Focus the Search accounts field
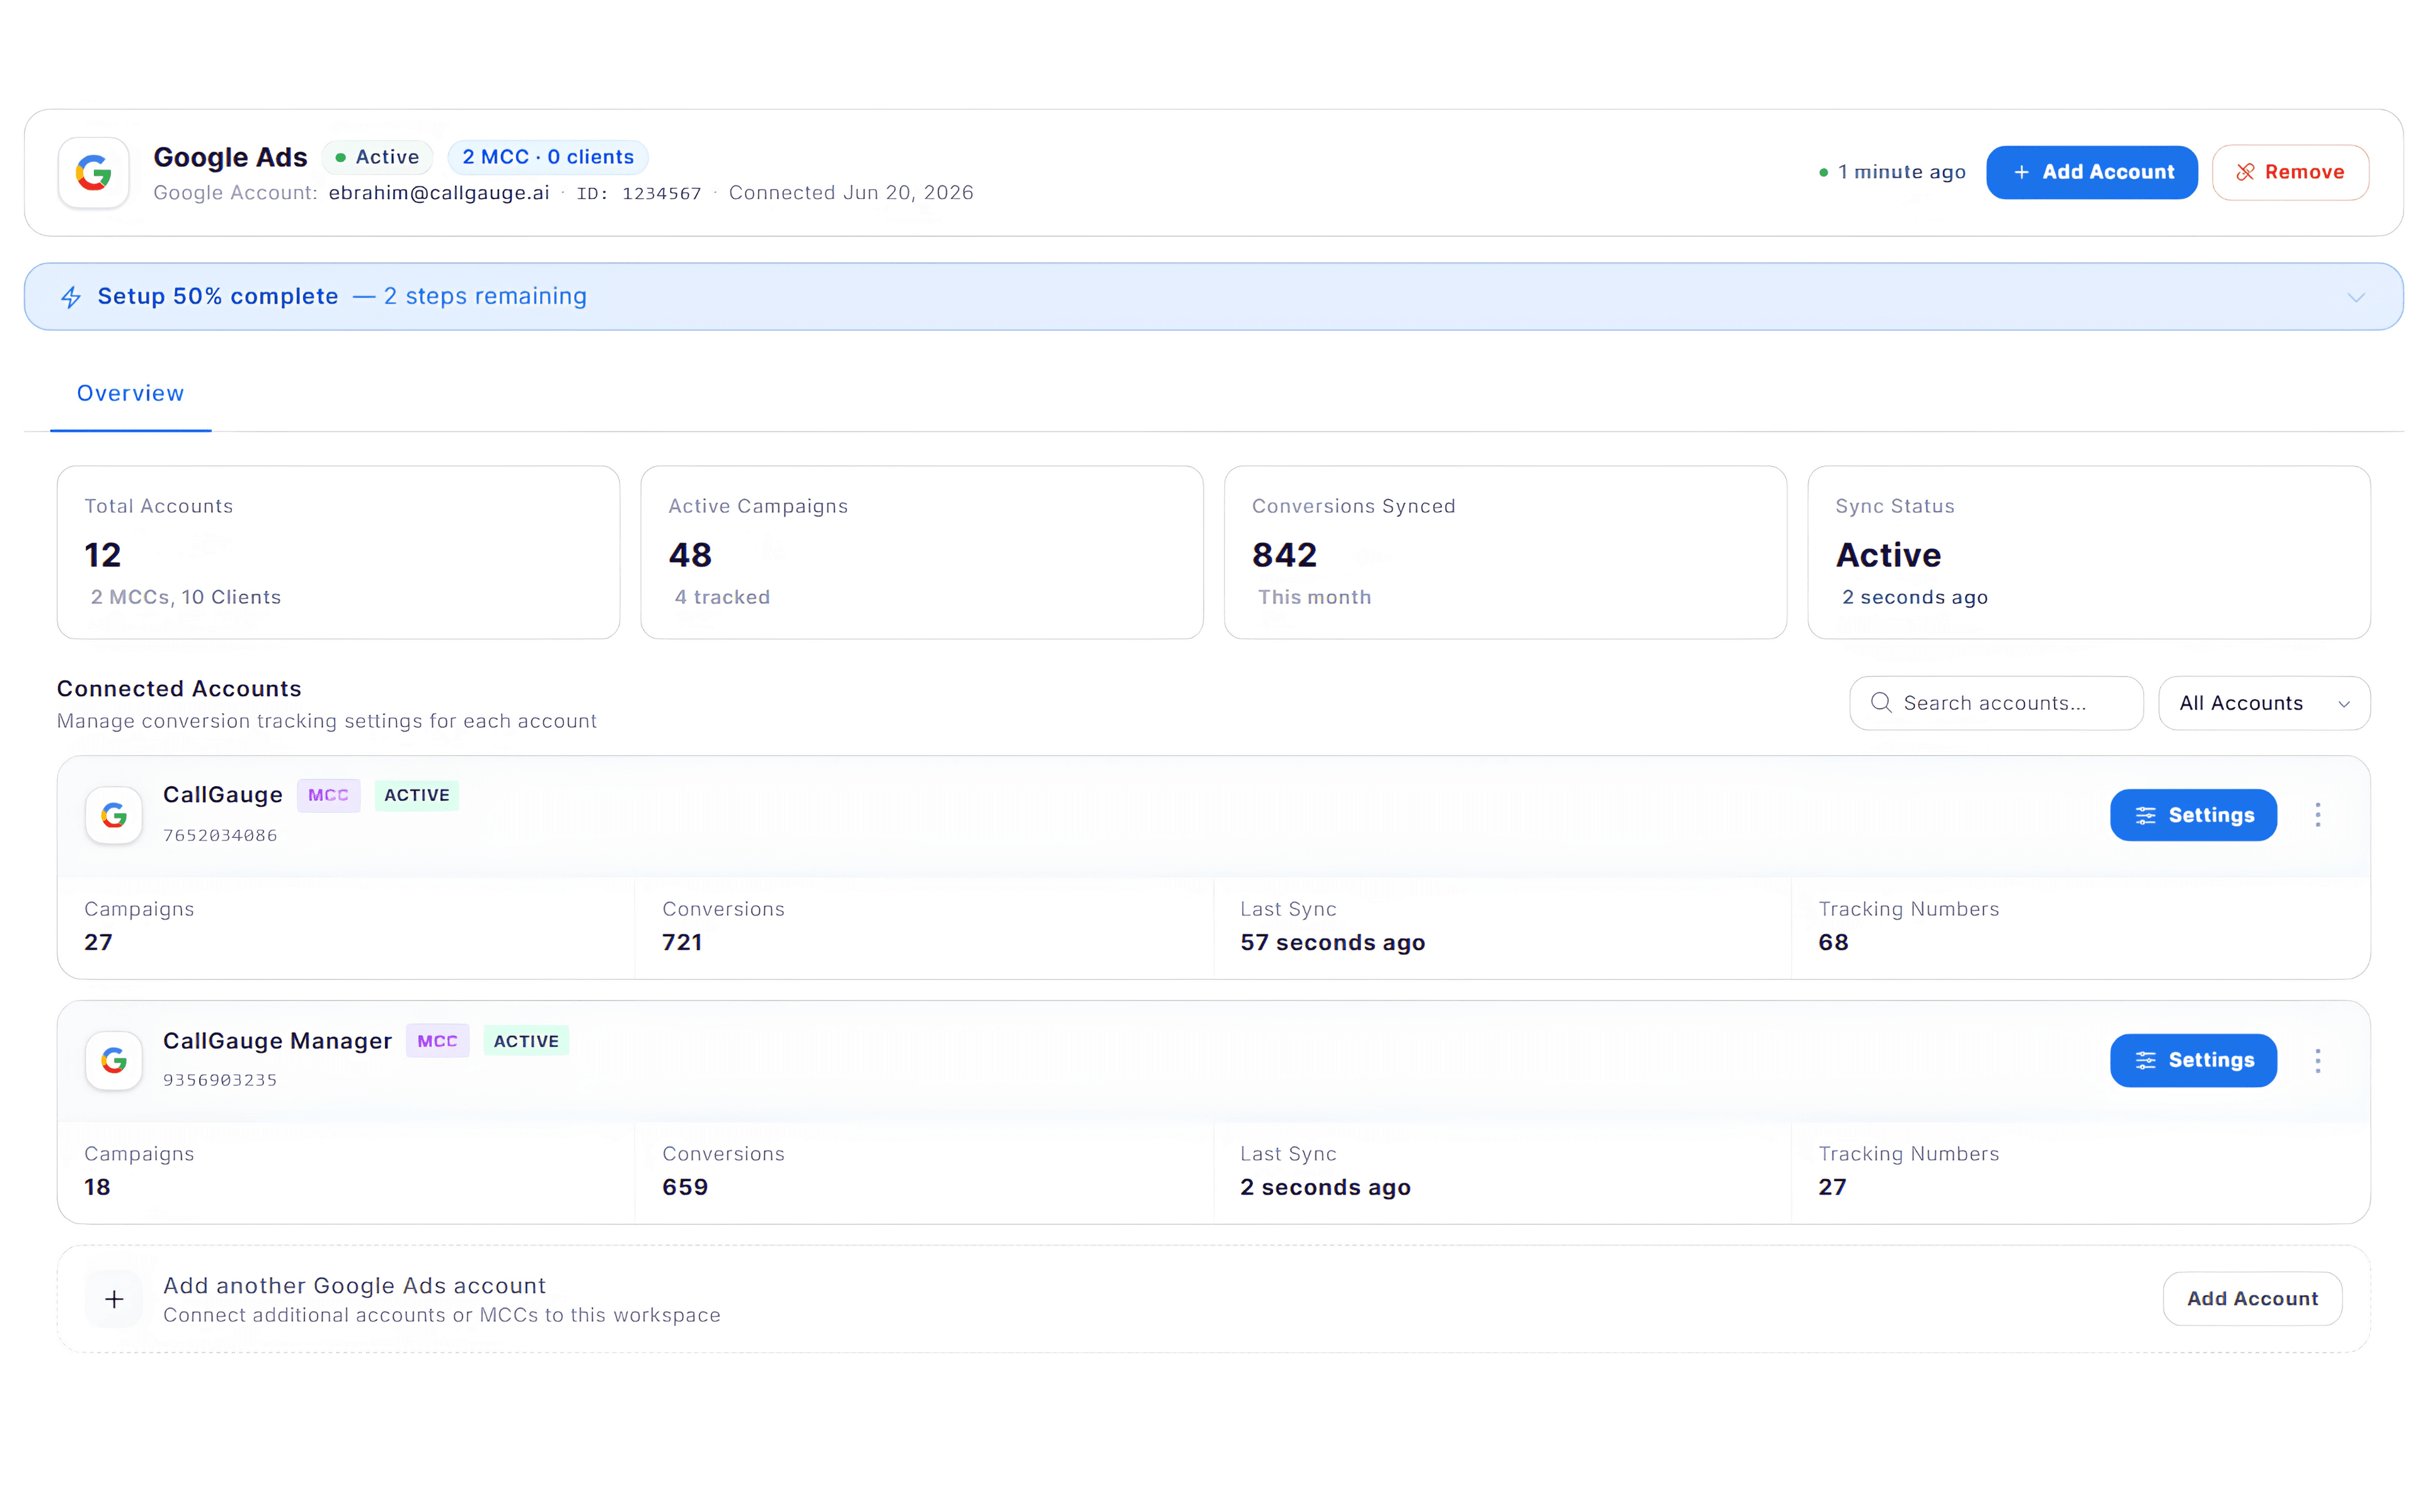 tap(1996, 703)
